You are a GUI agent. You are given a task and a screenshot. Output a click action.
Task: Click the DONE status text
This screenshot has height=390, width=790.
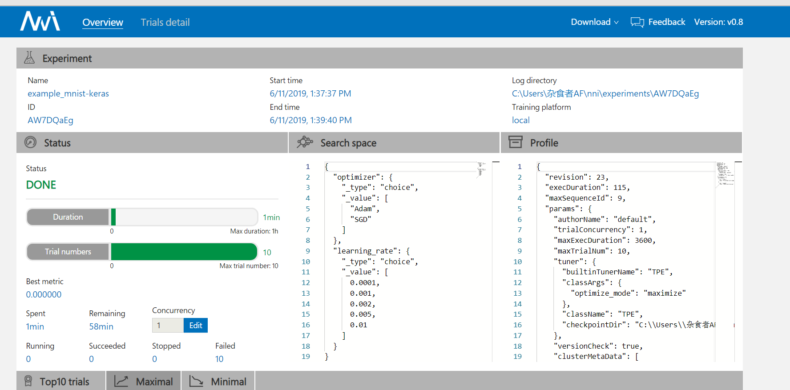[41, 185]
